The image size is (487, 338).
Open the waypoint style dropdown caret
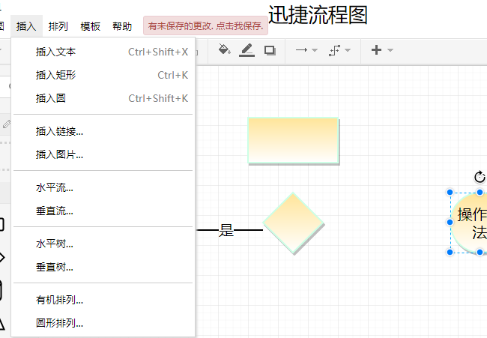(348, 50)
